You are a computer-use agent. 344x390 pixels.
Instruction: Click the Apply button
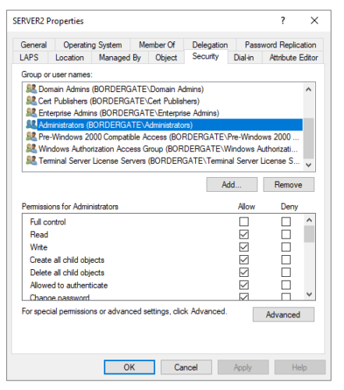click(243, 367)
